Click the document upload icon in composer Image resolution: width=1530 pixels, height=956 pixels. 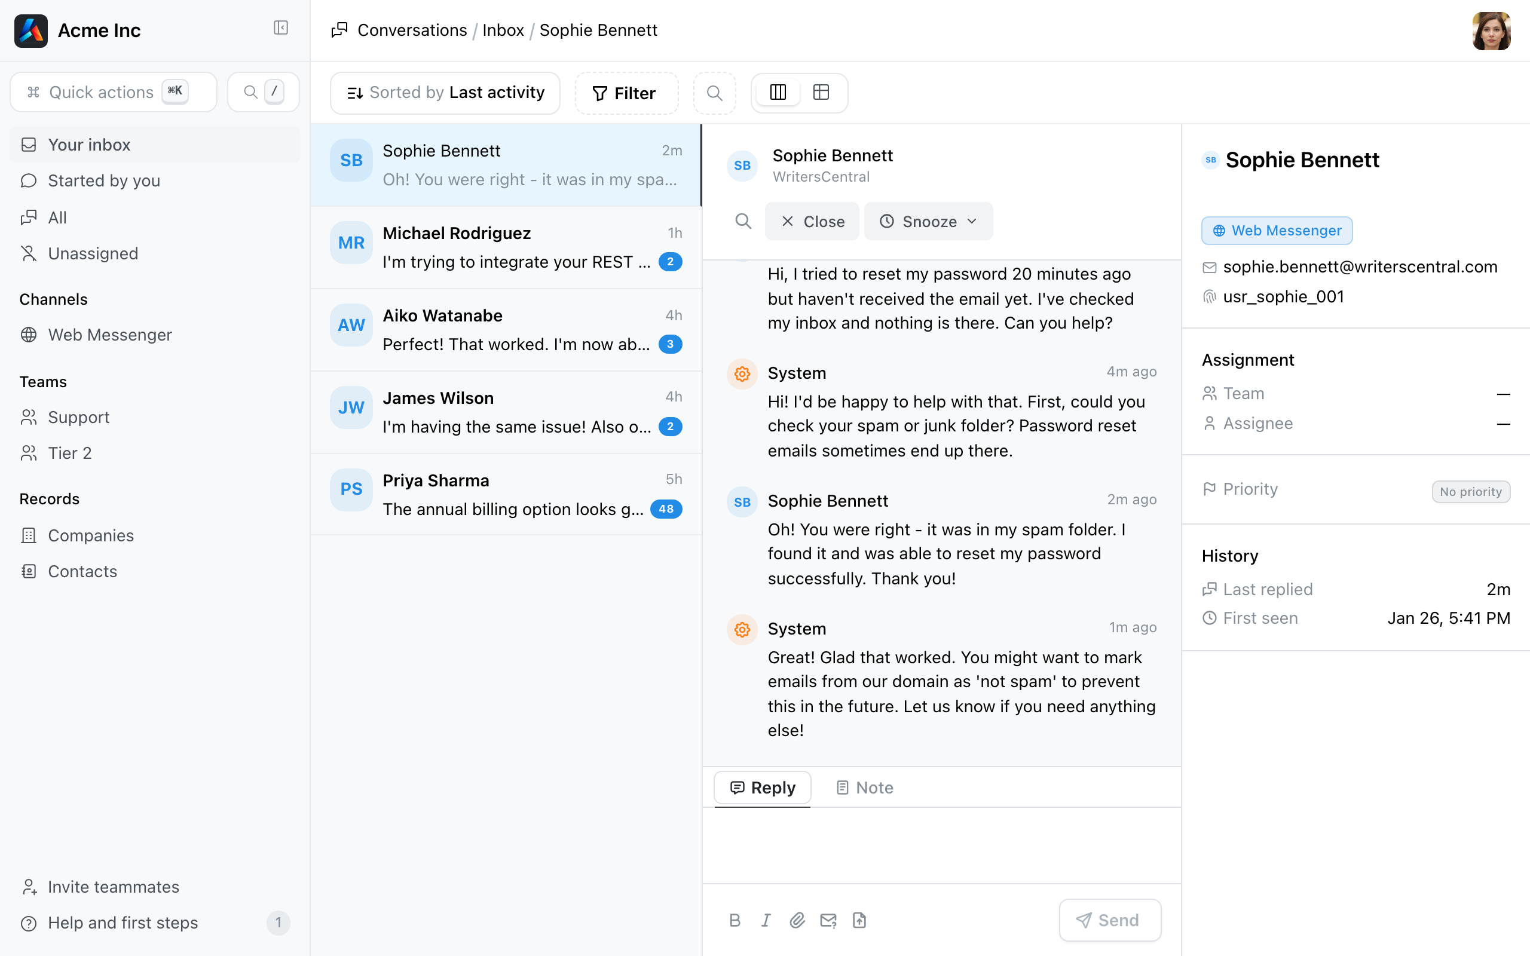tap(859, 920)
